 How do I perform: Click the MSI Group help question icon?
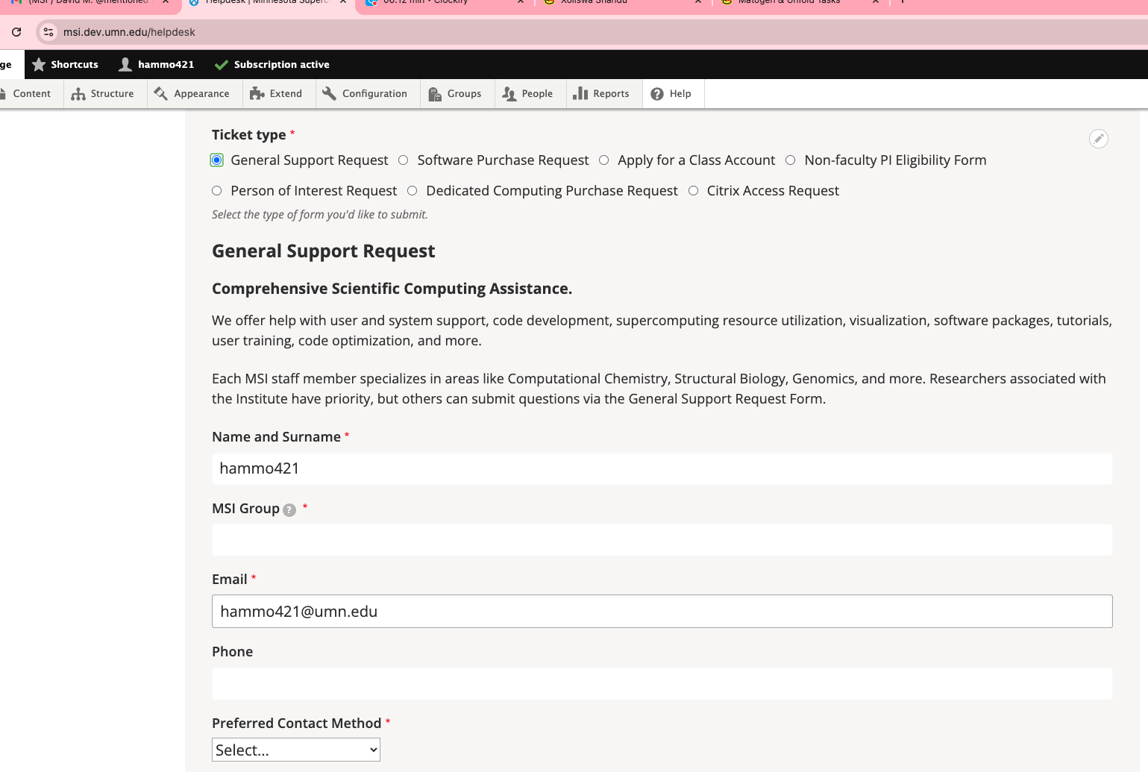point(289,510)
